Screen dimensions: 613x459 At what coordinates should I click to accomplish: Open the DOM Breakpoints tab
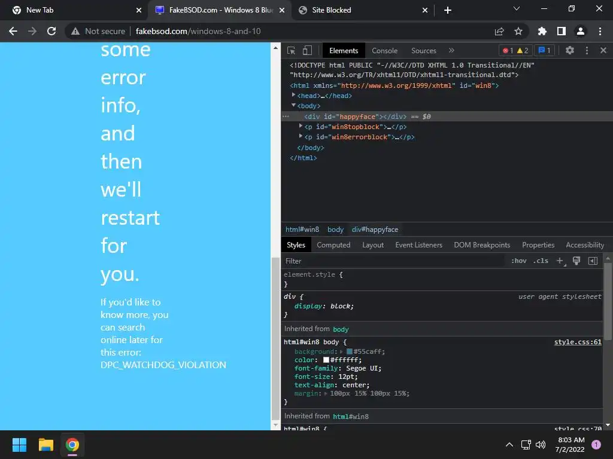[482, 245]
